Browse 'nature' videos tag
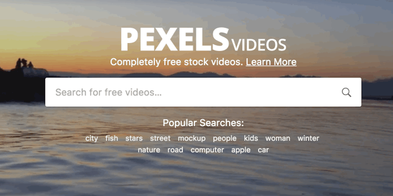393x196 pixels. (149, 150)
